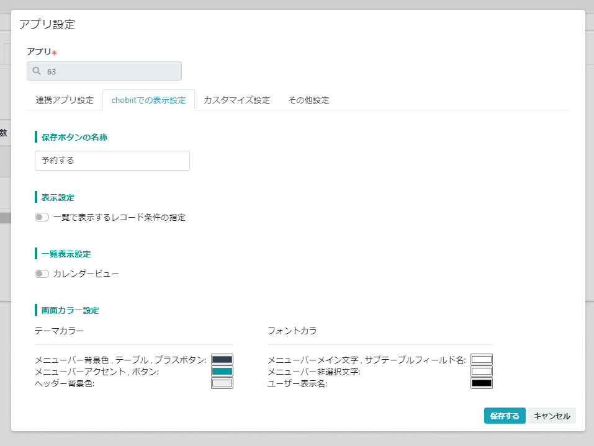Click the 画面カラー設定 section heading

(x=70, y=310)
